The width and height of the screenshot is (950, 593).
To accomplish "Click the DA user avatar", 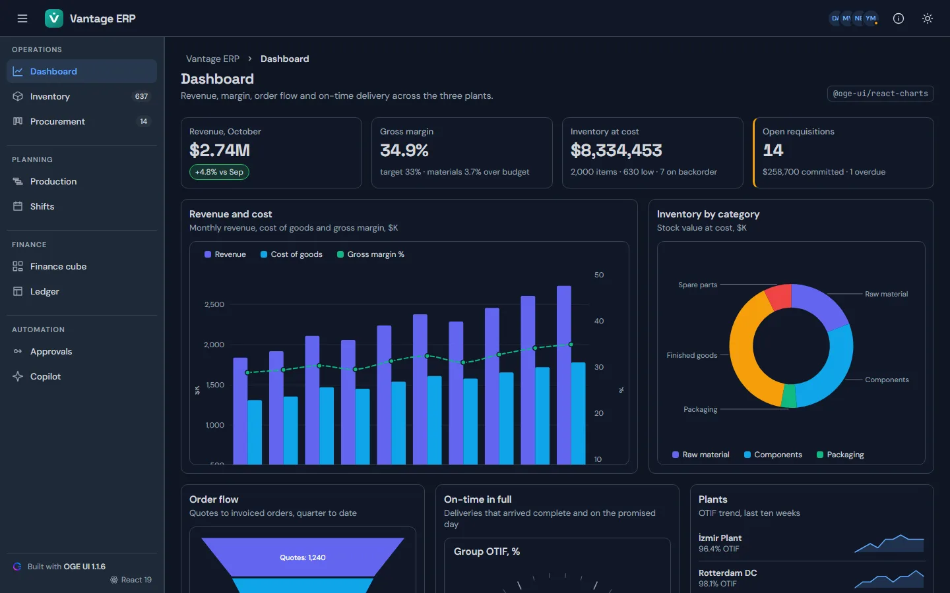I will [835, 18].
